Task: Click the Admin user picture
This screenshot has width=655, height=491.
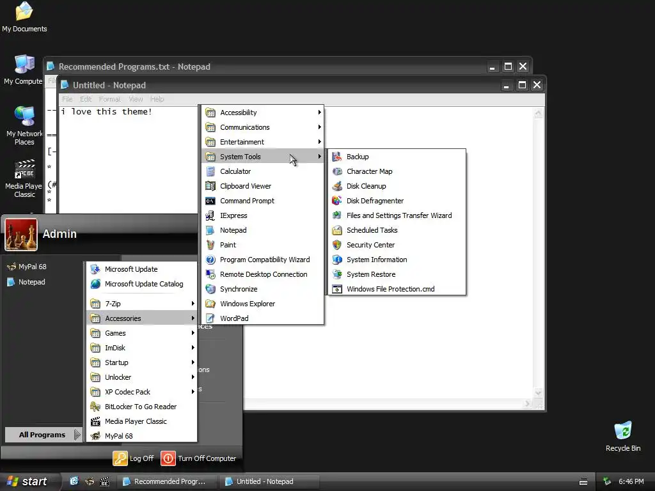Action: [x=21, y=234]
